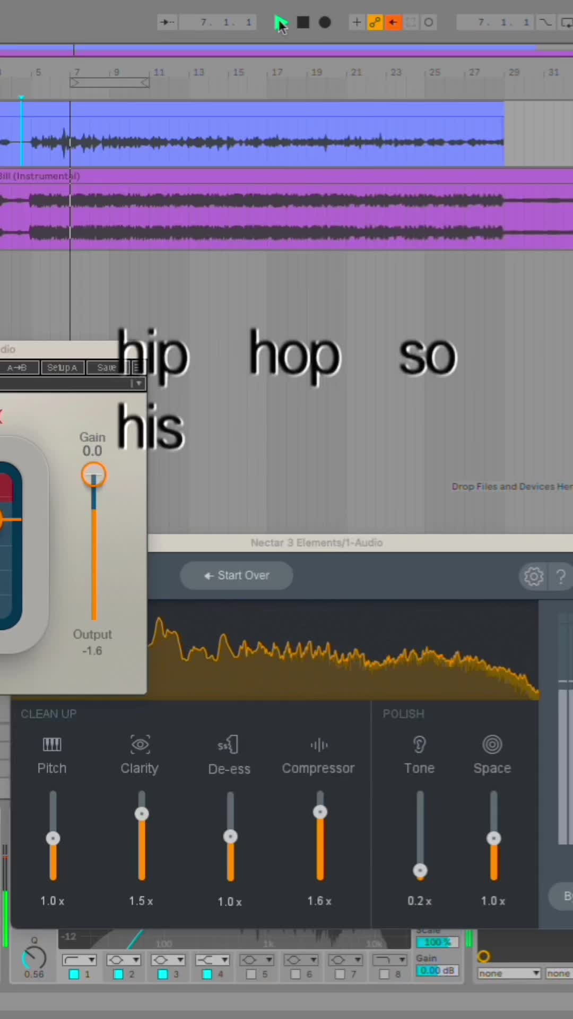Image resolution: width=573 pixels, height=1019 pixels.
Task: Click the De-ess slider handle
Action: point(230,836)
